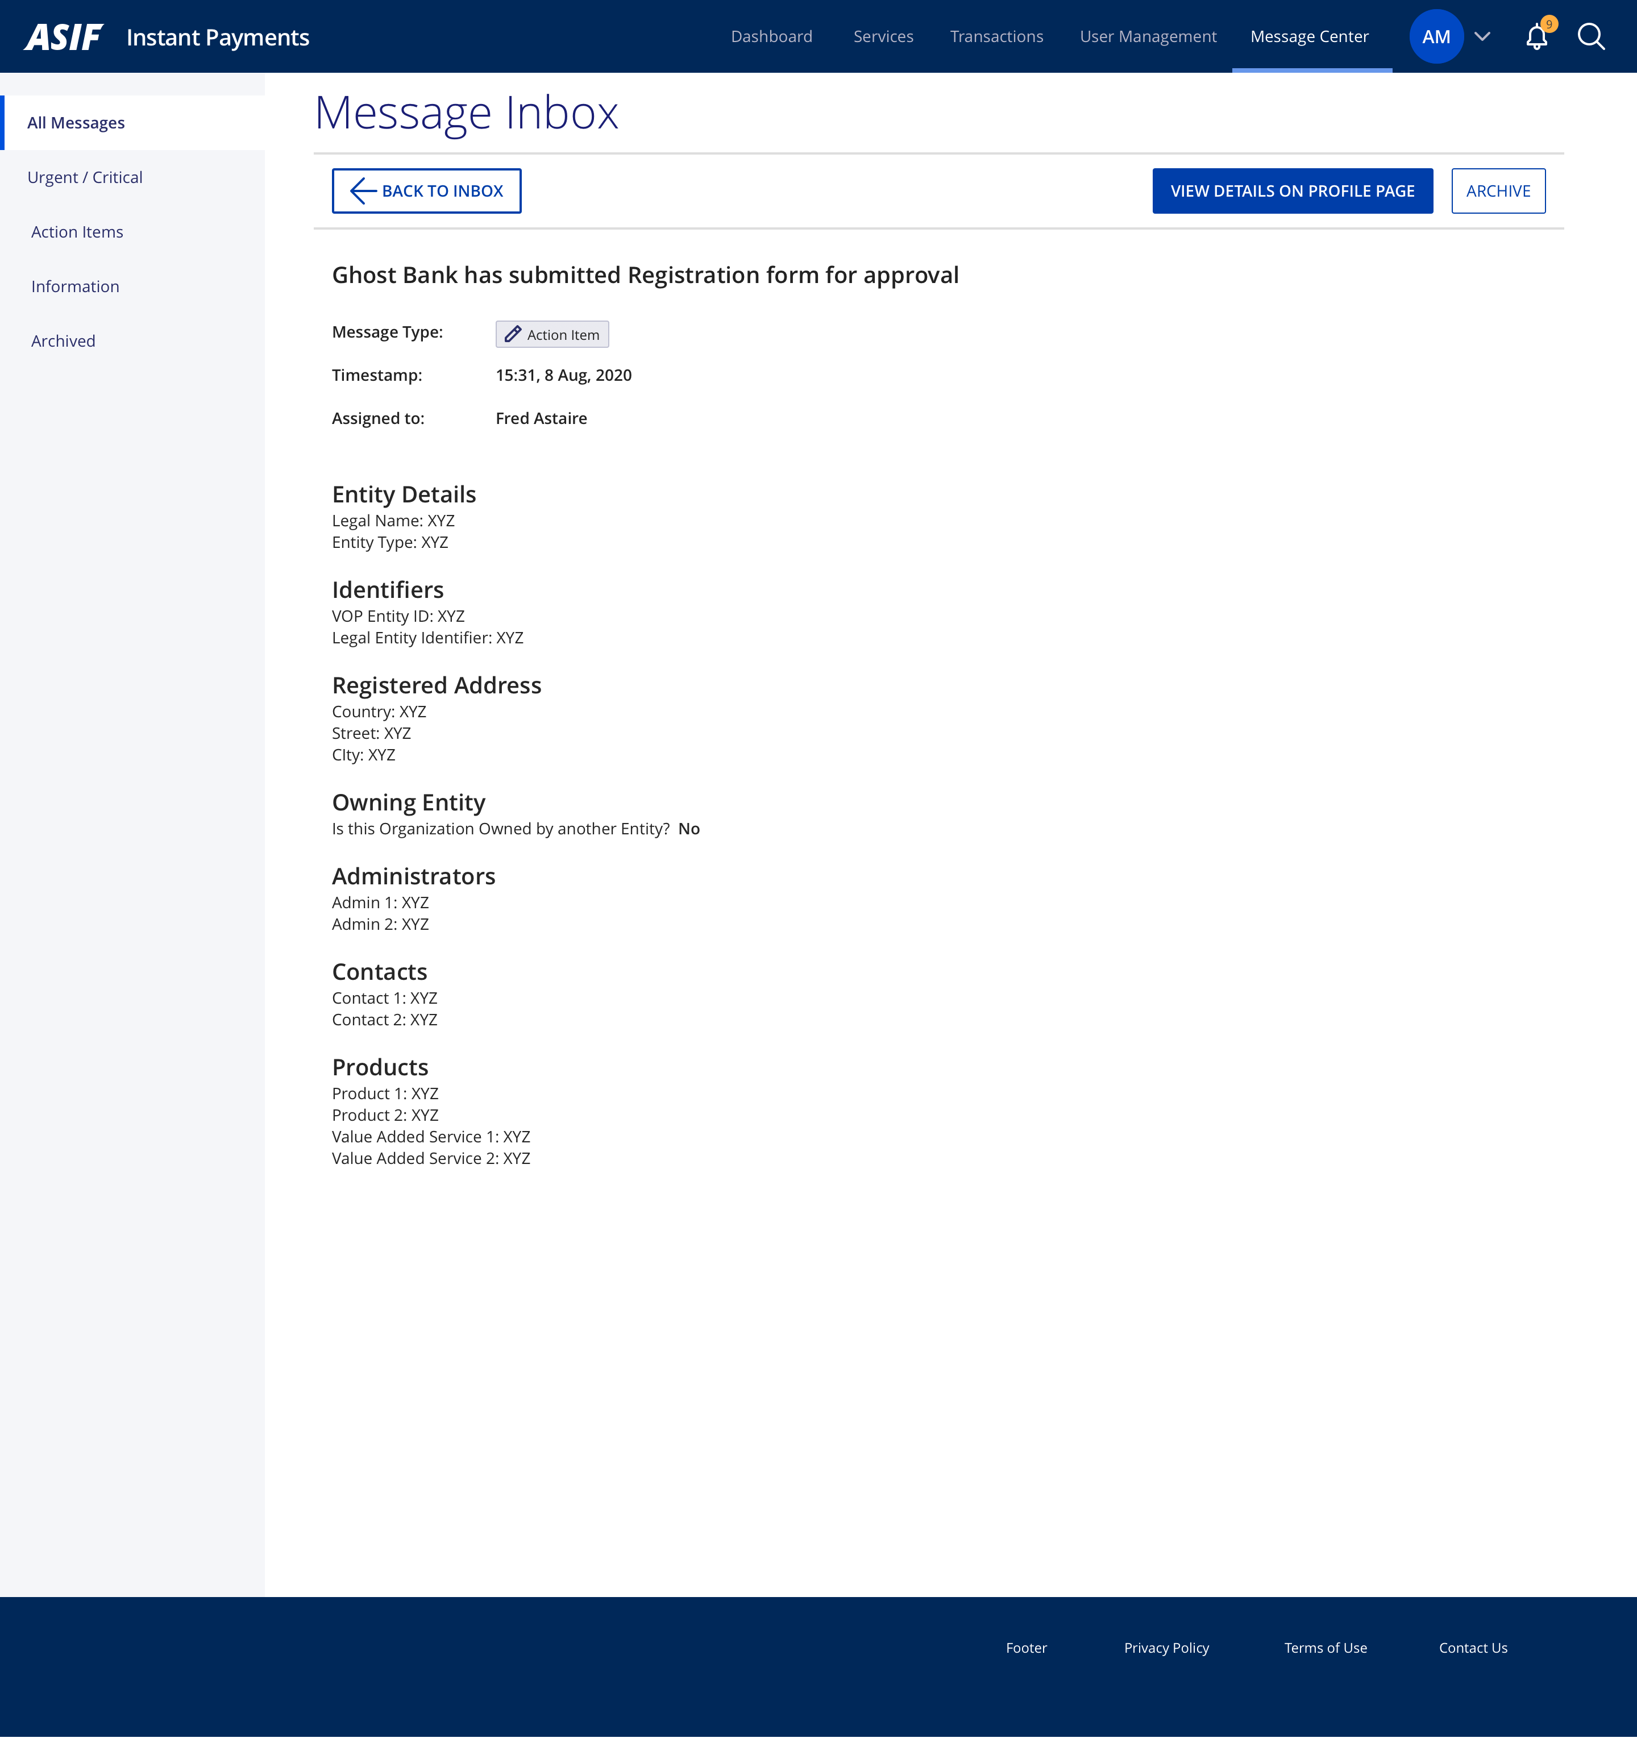The width and height of the screenshot is (1637, 1738).
Task: Click the Entity Details heading
Action: click(x=404, y=495)
